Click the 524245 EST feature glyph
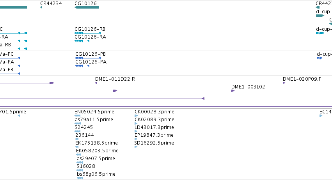The width and height of the screenshot is (332, 180). 77,131
